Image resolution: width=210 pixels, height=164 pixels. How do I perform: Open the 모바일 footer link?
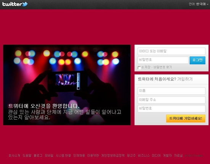point(49,156)
